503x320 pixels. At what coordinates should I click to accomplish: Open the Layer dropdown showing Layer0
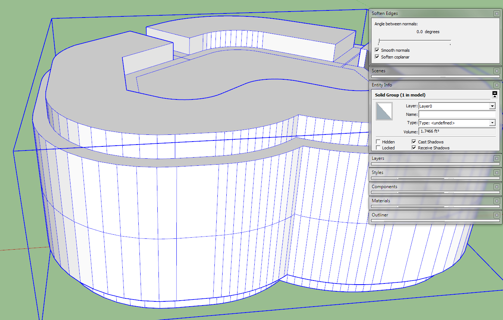pos(492,106)
